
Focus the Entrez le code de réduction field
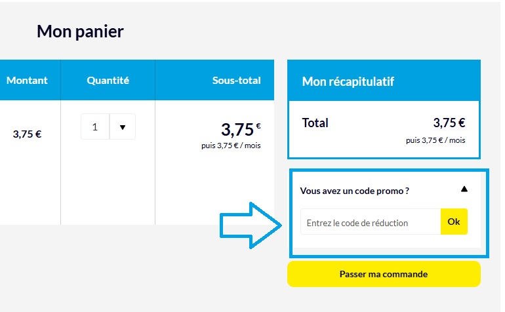(370, 223)
